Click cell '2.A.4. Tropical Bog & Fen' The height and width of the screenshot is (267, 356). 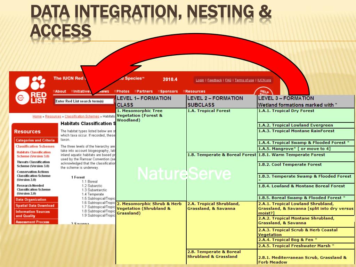pos(306,240)
